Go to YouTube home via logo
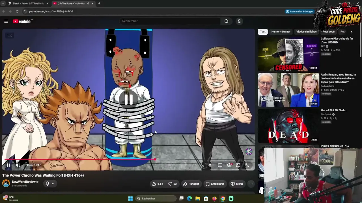 coord(22,21)
